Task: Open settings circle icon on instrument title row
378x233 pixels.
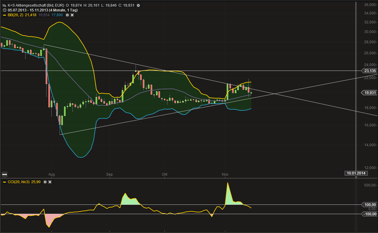Action: (138, 5)
